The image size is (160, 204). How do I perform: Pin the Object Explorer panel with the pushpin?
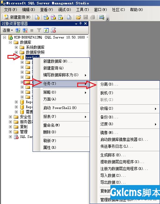pyautogui.click(x=81, y=24)
